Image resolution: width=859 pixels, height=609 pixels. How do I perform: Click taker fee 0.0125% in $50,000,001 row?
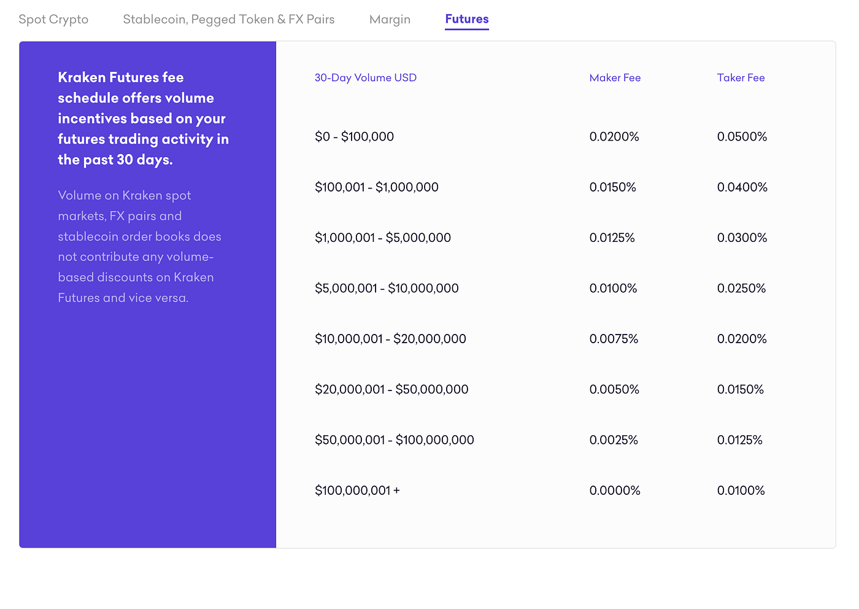(x=740, y=440)
